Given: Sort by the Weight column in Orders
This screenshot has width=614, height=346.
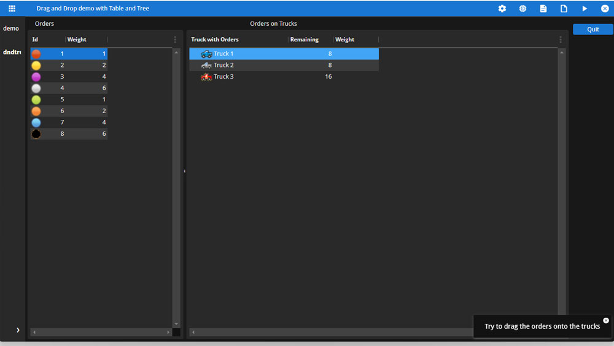Looking at the screenshot, I should click(x=77, y=39).
